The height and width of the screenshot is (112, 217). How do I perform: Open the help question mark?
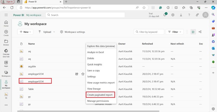189,15
